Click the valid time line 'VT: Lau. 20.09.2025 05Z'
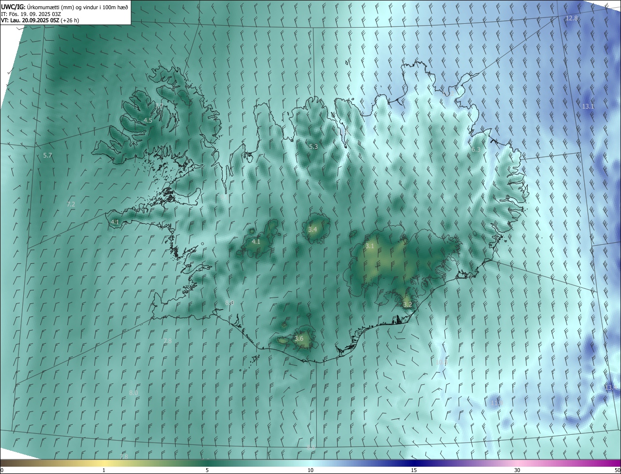This screenshot has width=621, height=474. [x=30, y=21]
